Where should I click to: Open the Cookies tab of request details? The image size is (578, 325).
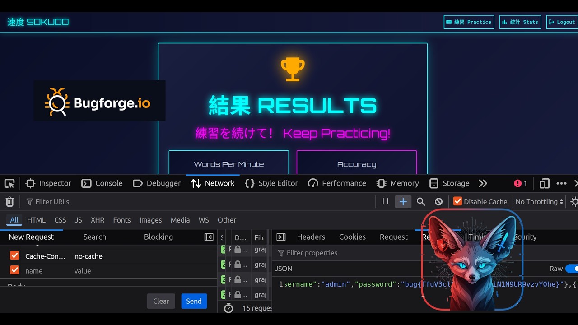pos(352,237)
